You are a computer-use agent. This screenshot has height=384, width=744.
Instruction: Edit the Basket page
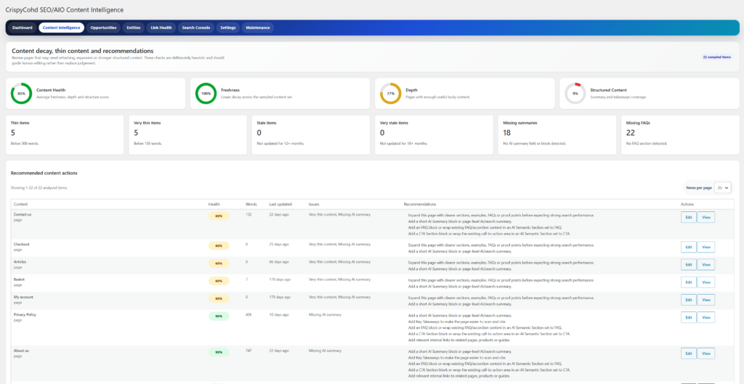pyautogui.click(x=689, y=282)
